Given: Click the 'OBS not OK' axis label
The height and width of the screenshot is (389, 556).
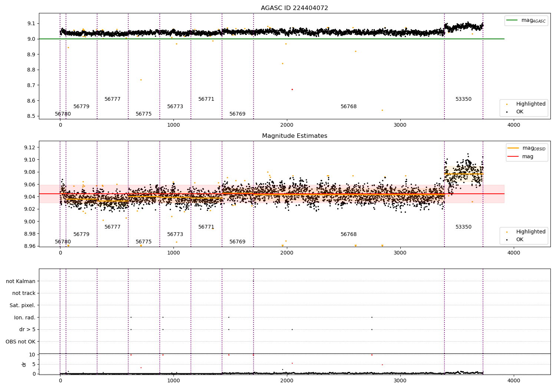Looking at the screenshot, I should [21, 342].
